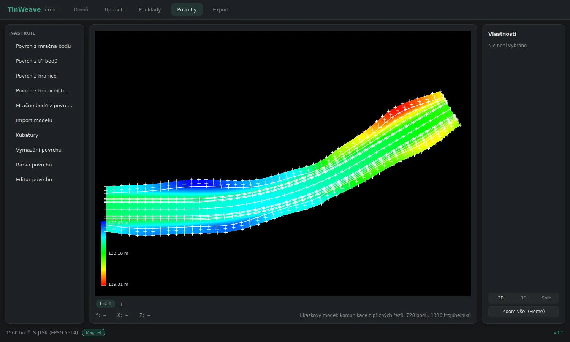570x342 pixels.
Task: Select the Povrchy tab
Action: point(187,9)
